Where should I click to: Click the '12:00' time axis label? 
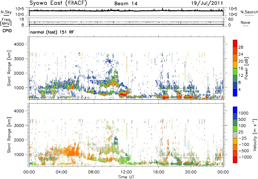click(x=126, y=172)
